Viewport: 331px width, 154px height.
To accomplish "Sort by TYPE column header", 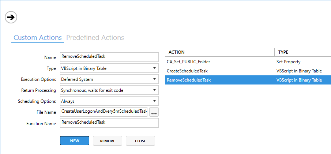I will click(x=302, y=52).
